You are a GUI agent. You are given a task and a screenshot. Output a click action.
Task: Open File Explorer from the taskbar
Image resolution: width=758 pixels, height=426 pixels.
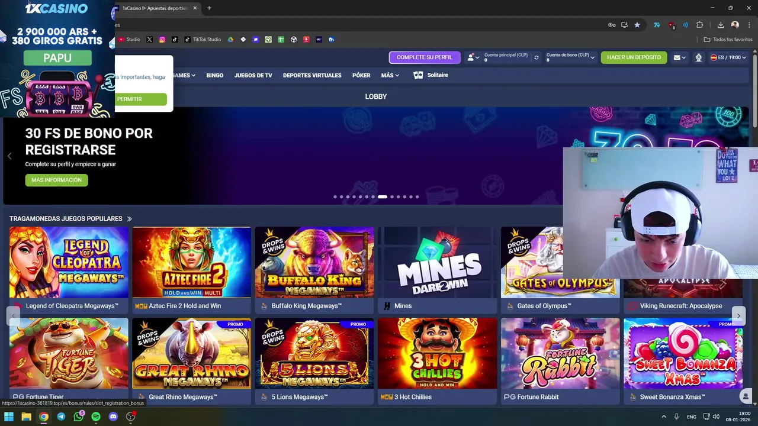point(26,417)
